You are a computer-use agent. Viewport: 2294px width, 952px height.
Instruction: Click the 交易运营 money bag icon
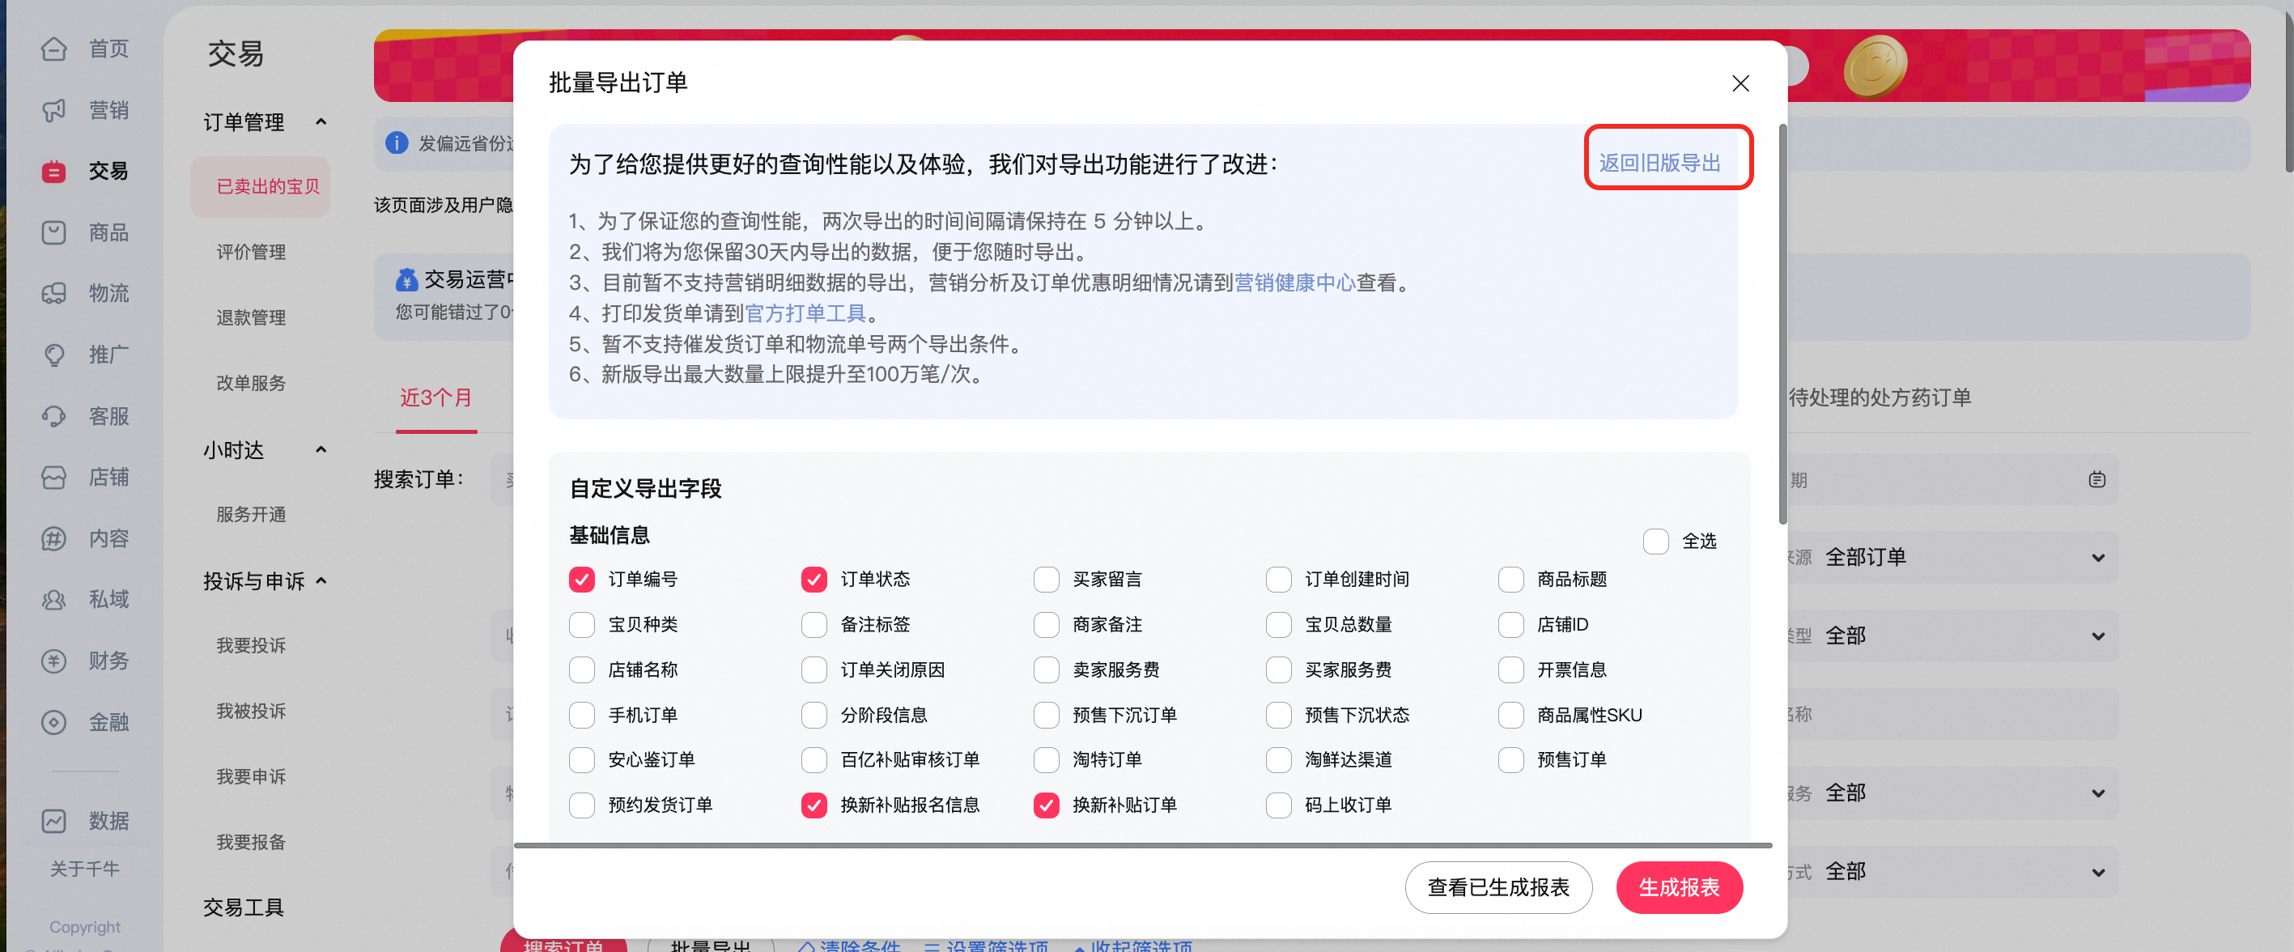tap(406, 279)
